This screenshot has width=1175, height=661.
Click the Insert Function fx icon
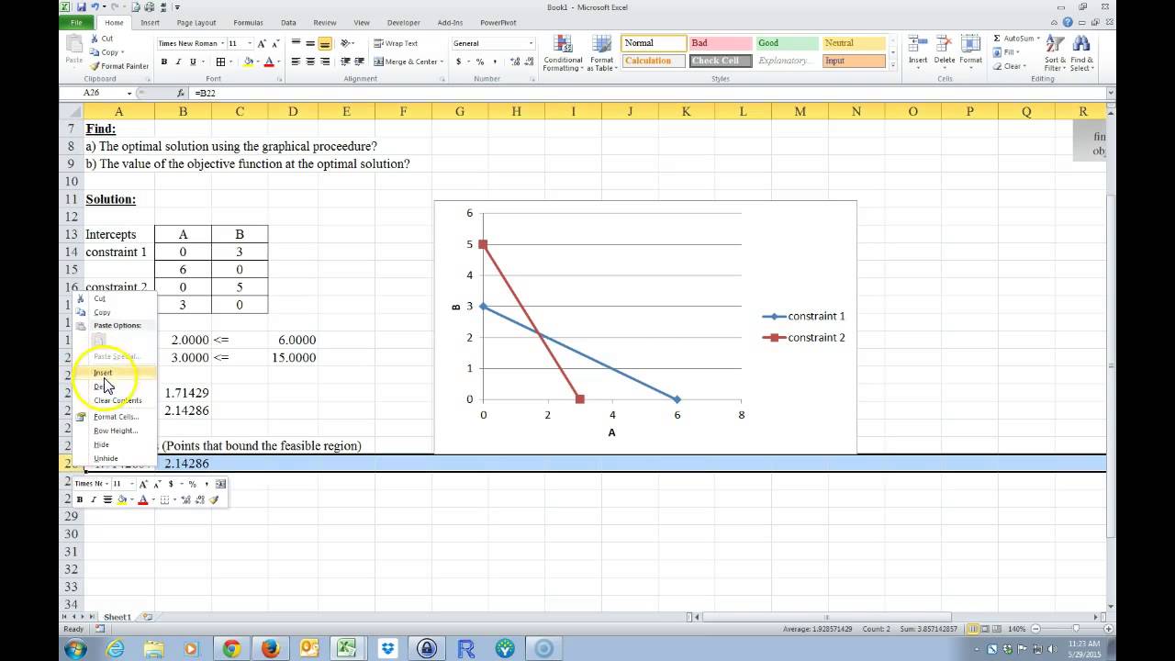181,93
